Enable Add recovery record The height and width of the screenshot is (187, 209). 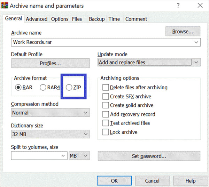(x=106, y=114)
